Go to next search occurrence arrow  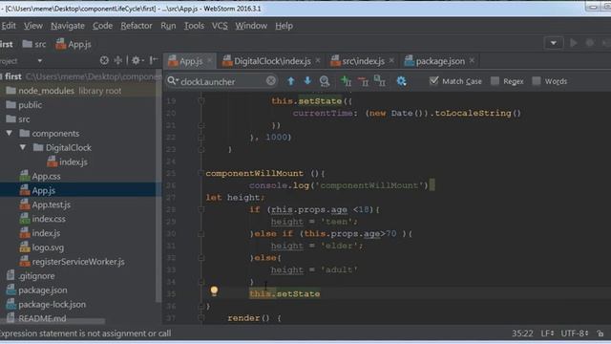[307, 80]
